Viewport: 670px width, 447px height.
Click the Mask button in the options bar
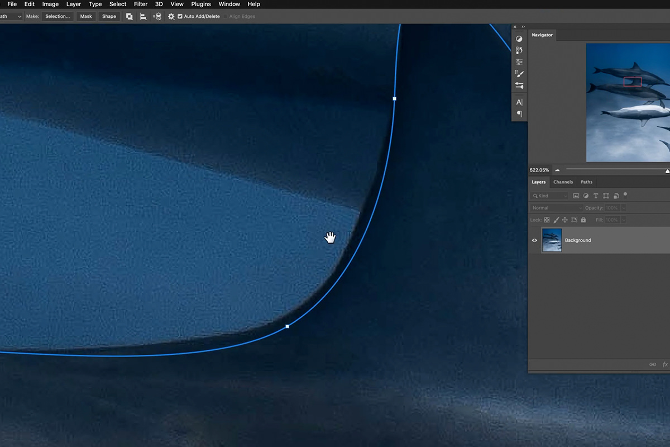click(x=85, y=16)
